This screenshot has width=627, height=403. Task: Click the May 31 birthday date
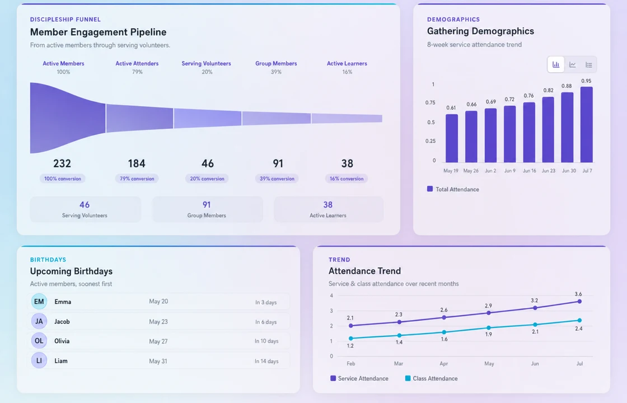158,361
